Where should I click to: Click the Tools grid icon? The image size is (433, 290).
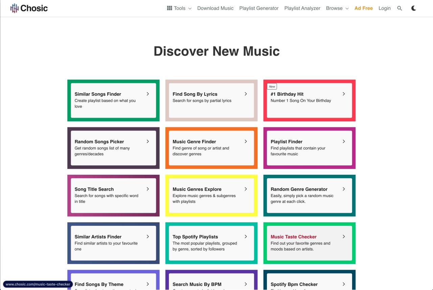pyautogui.click(x=169, y=8)
